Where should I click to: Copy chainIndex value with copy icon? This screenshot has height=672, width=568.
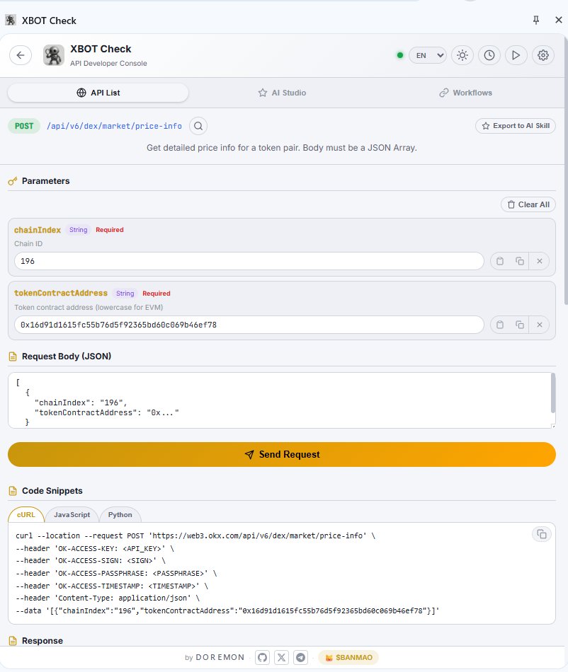click(x=520, y=261)
